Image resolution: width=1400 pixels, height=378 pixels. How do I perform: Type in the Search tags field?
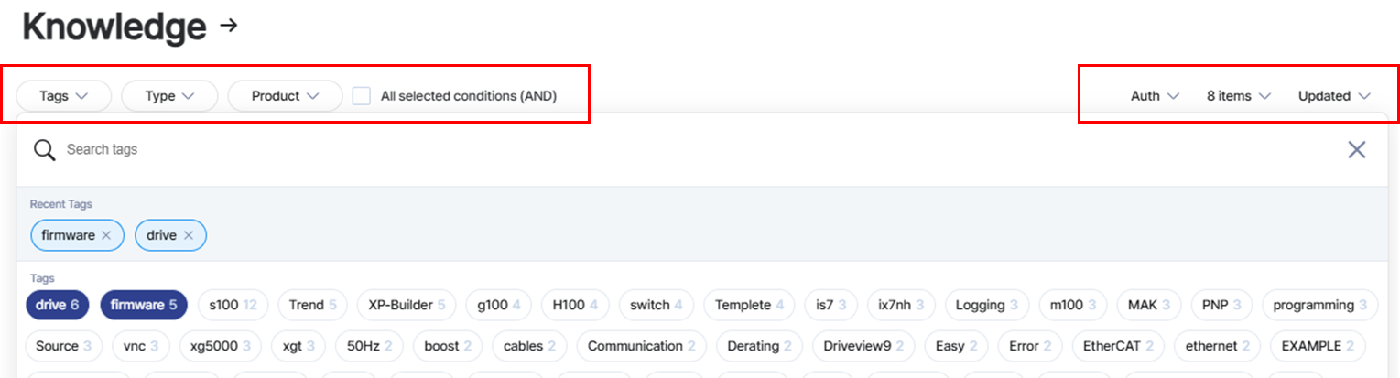click(x=641, y=149)
